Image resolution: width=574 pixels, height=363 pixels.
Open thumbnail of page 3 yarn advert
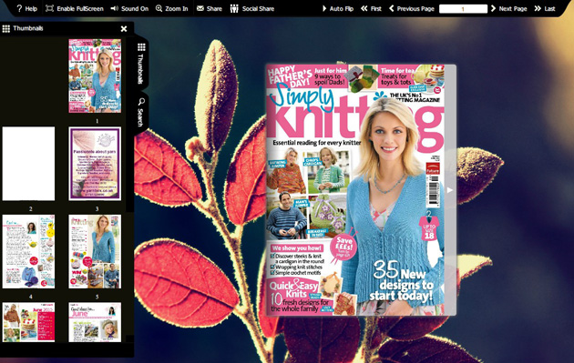(95, 164)
